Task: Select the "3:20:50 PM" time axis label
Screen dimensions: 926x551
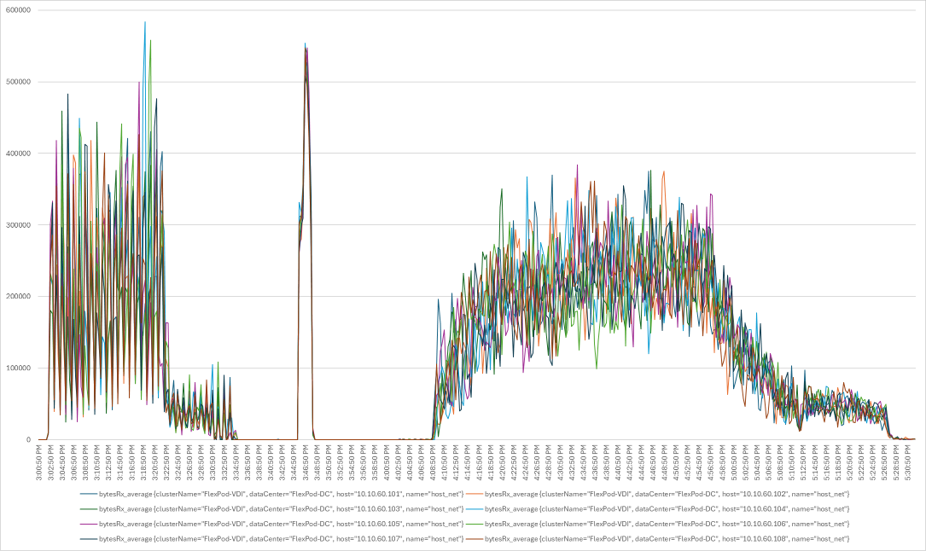Action: [155, 462]
